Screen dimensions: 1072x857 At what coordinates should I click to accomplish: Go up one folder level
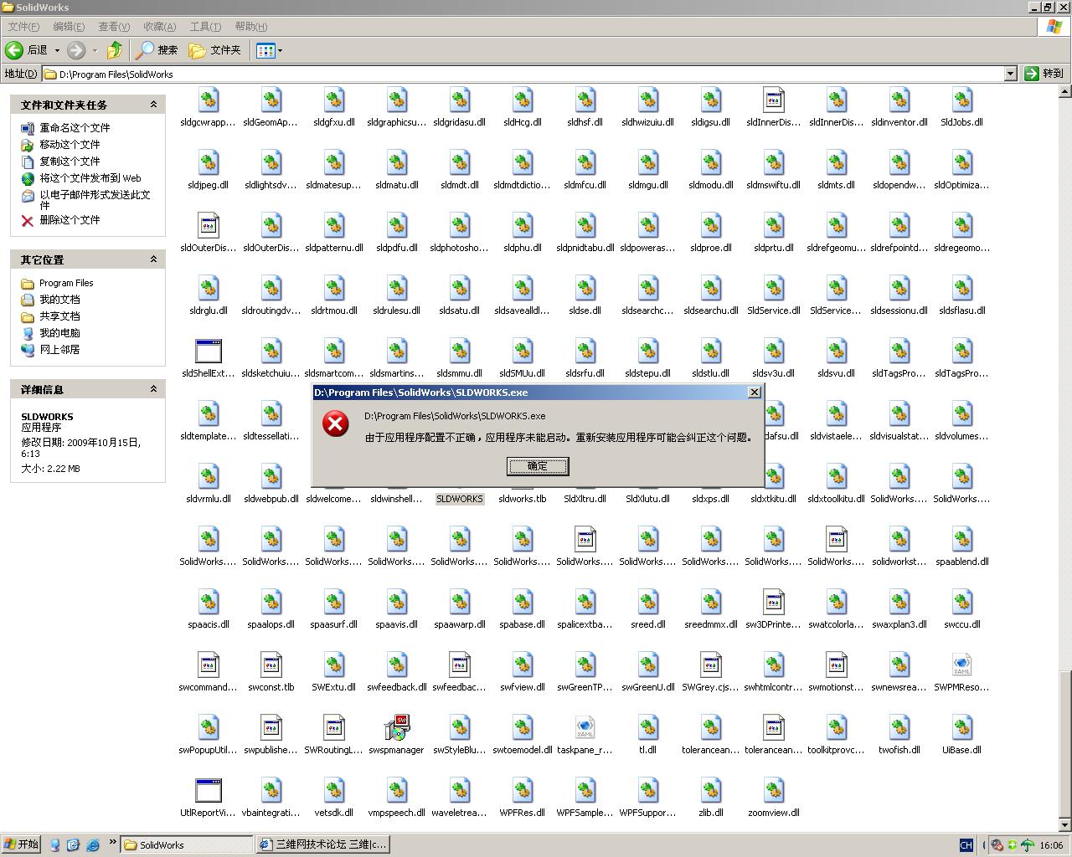115,50
